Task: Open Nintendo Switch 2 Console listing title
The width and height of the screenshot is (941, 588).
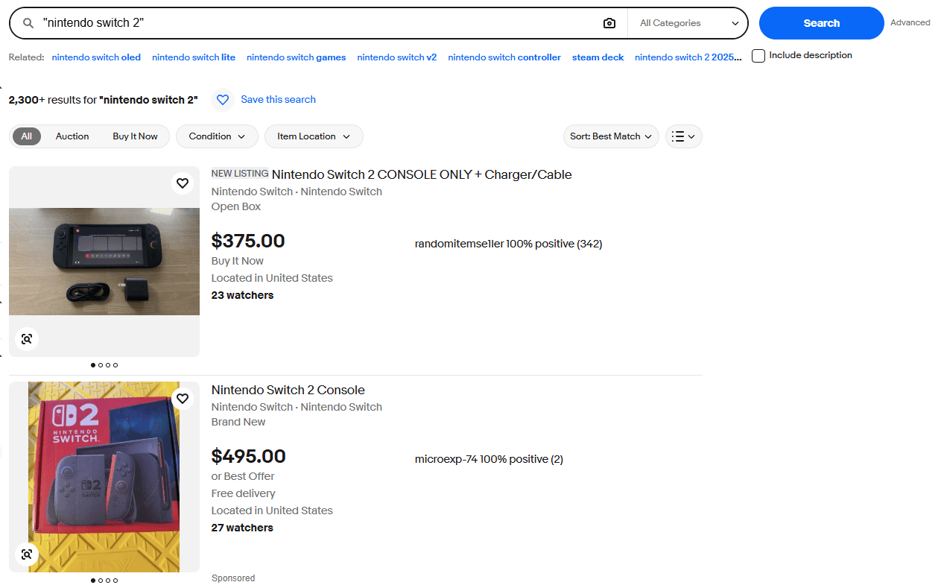Action: 288,391
